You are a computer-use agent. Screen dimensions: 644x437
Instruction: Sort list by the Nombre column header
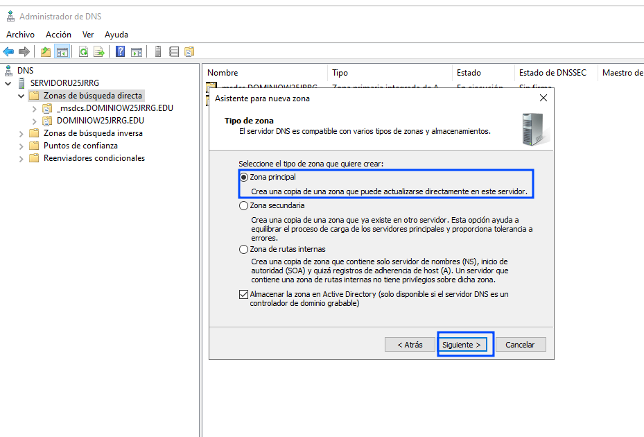coord(266,73)
